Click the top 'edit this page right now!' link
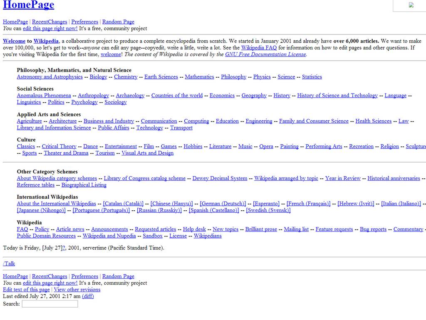The image size is (426, 320). click(x=50, y=29)
